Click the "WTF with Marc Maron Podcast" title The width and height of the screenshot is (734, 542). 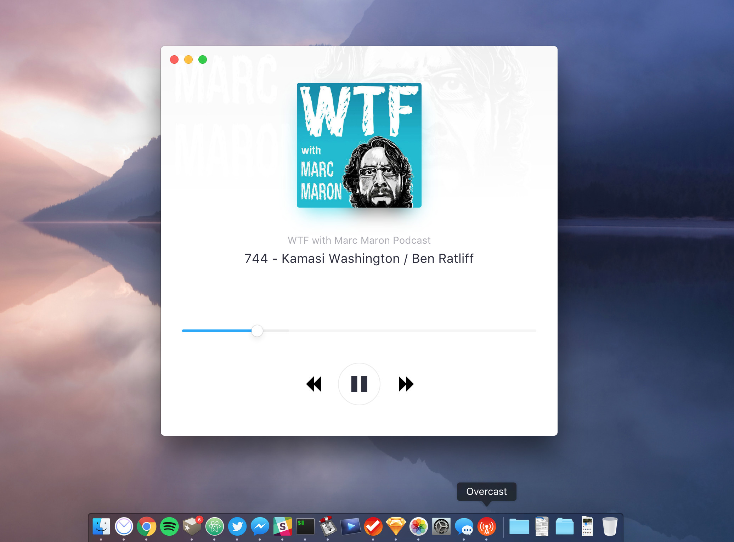(359, 241)
